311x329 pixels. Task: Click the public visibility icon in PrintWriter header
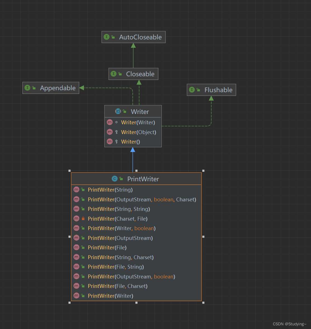coord(121,179)
